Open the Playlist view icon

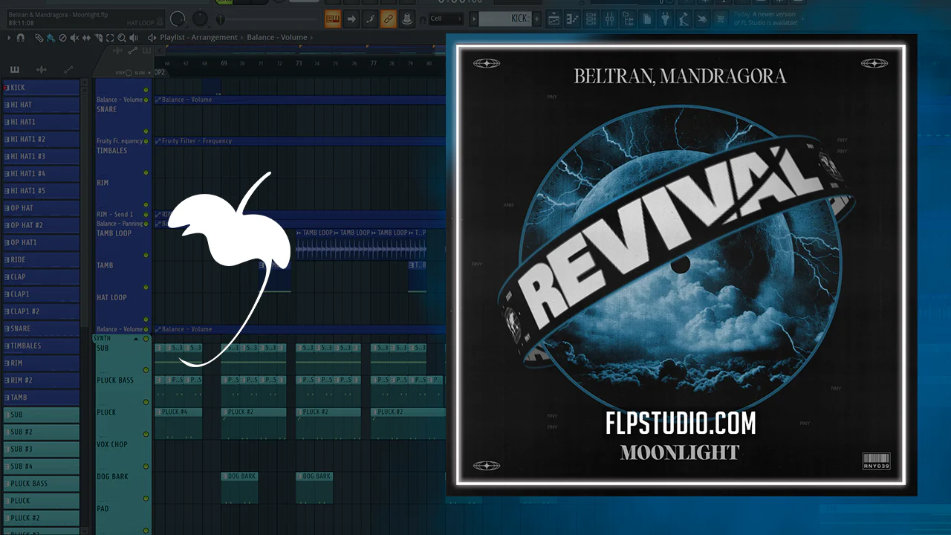pyautogui.click(x=555, y=19)
